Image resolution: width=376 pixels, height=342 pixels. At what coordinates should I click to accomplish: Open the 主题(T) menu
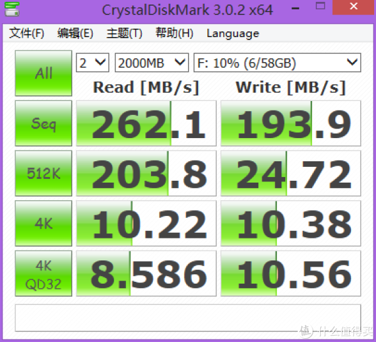tap(124, 33)
